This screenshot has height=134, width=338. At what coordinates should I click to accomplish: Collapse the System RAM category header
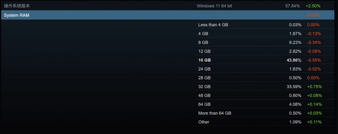tap(17, 15)
